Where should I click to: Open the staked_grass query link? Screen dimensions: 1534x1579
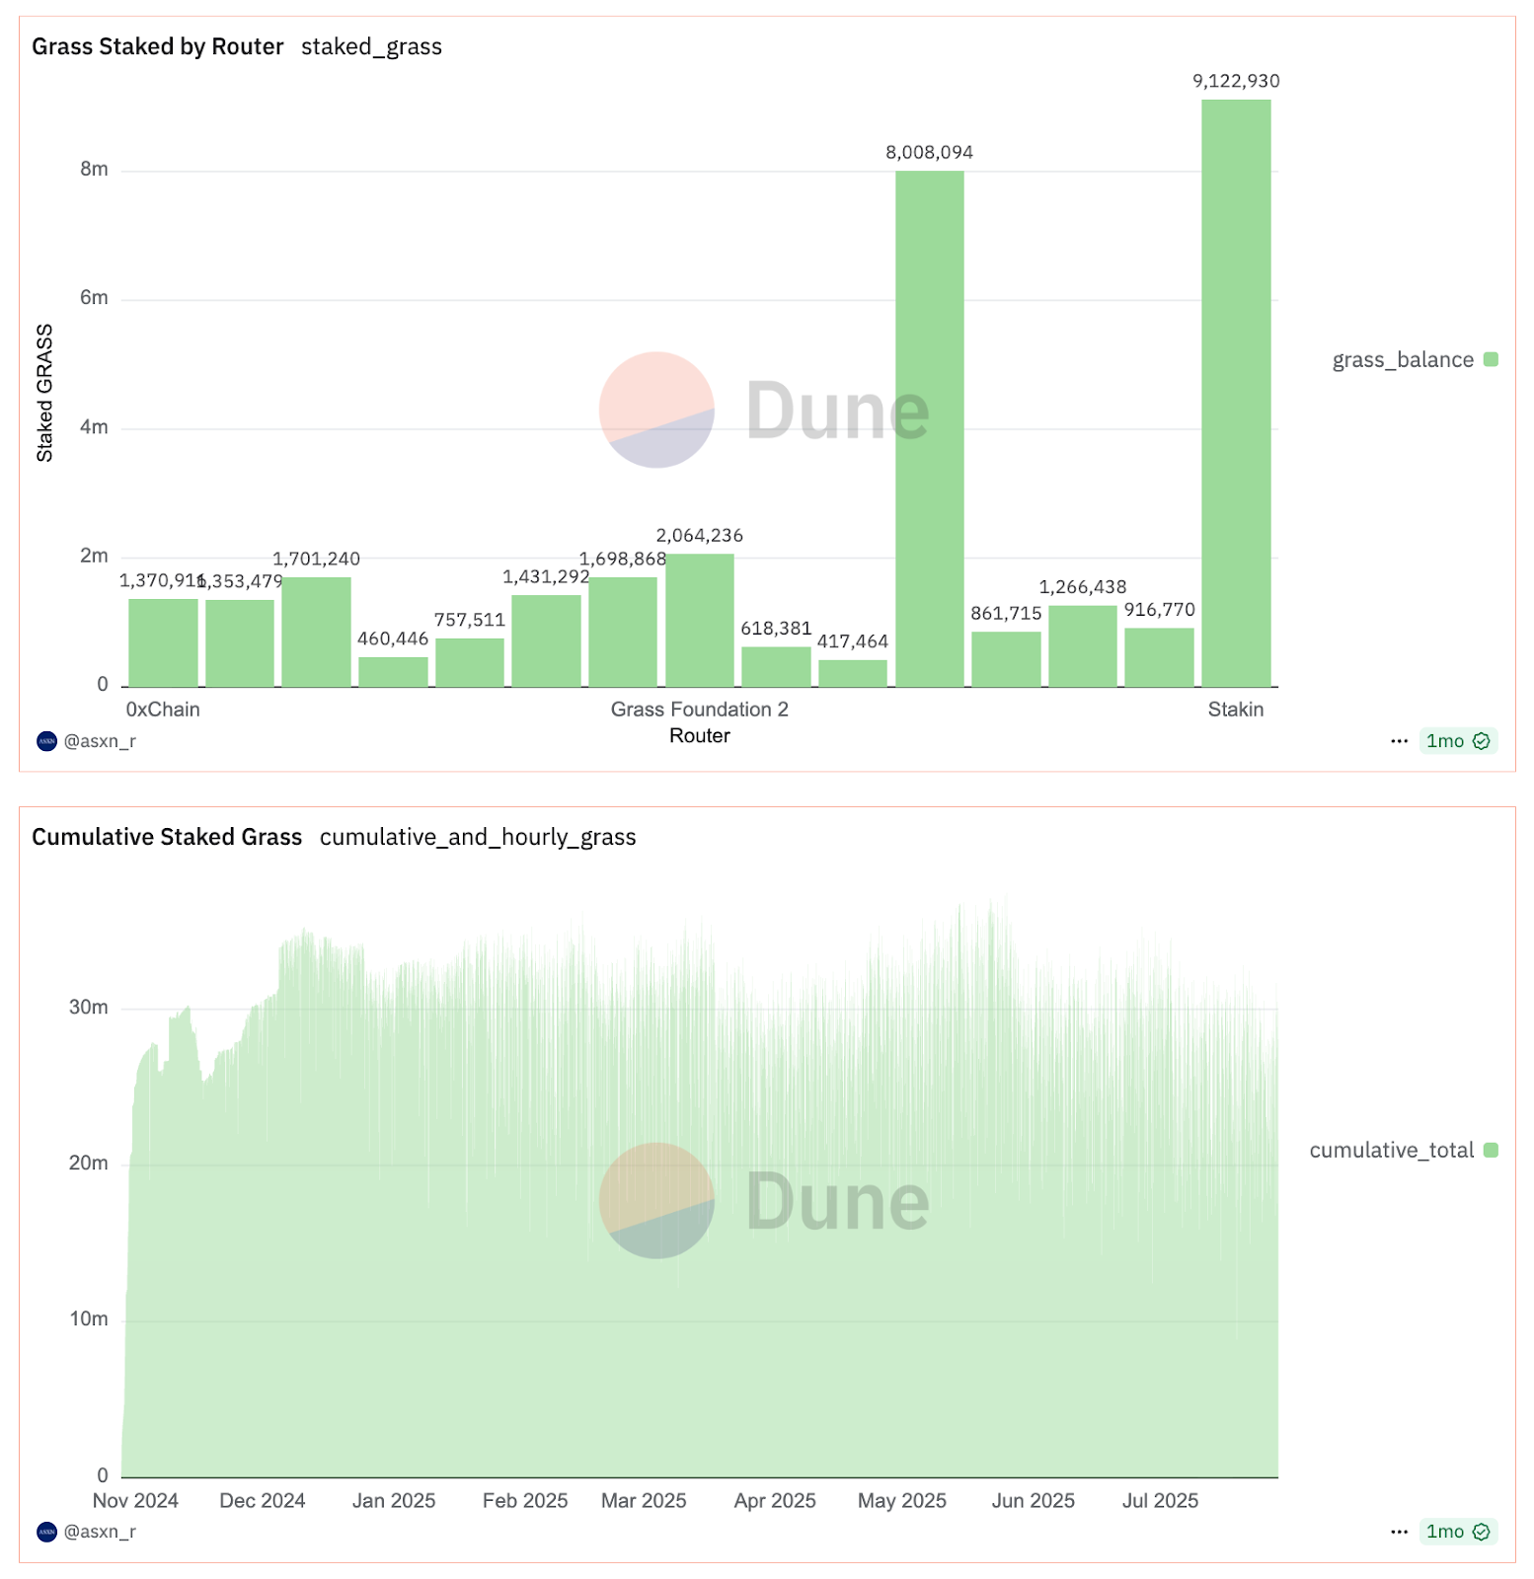tap(371, 46)
